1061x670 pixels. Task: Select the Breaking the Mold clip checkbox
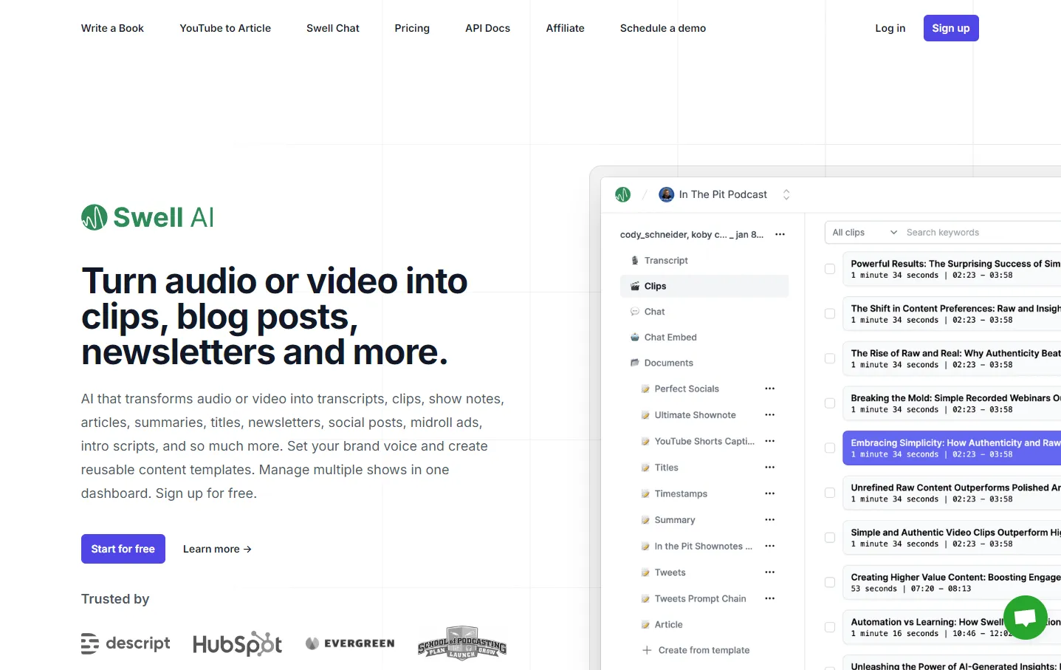(829, 403)
